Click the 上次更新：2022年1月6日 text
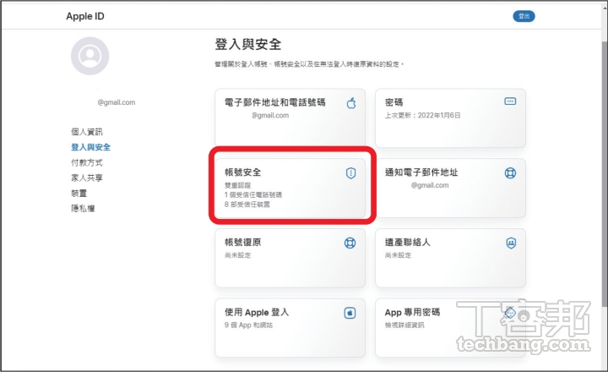The width and height of the screenshot is (608, 372). click(423, 115)
